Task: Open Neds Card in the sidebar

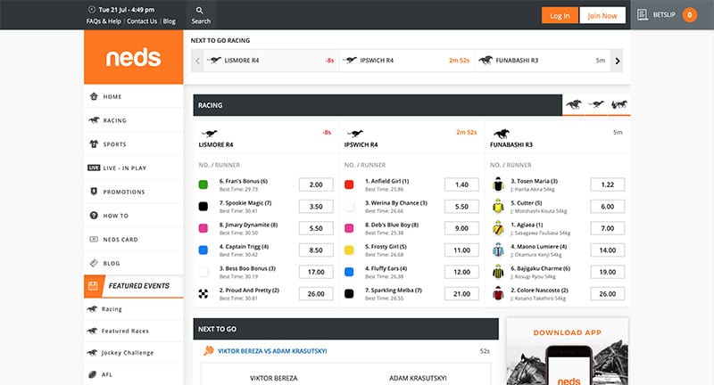Action: pos(133,239)
